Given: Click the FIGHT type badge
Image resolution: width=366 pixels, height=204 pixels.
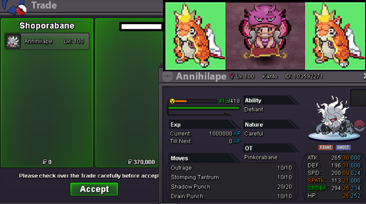Looking at the screenshot, I should pyautogui.click(x=325, y=147).
